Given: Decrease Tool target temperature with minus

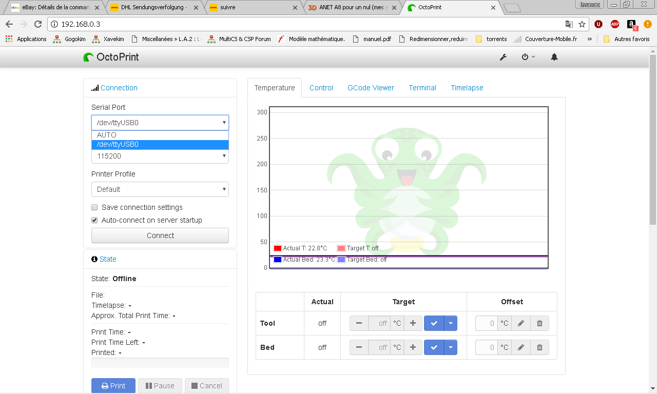Looking at the screenshot, I should (359, 323).
